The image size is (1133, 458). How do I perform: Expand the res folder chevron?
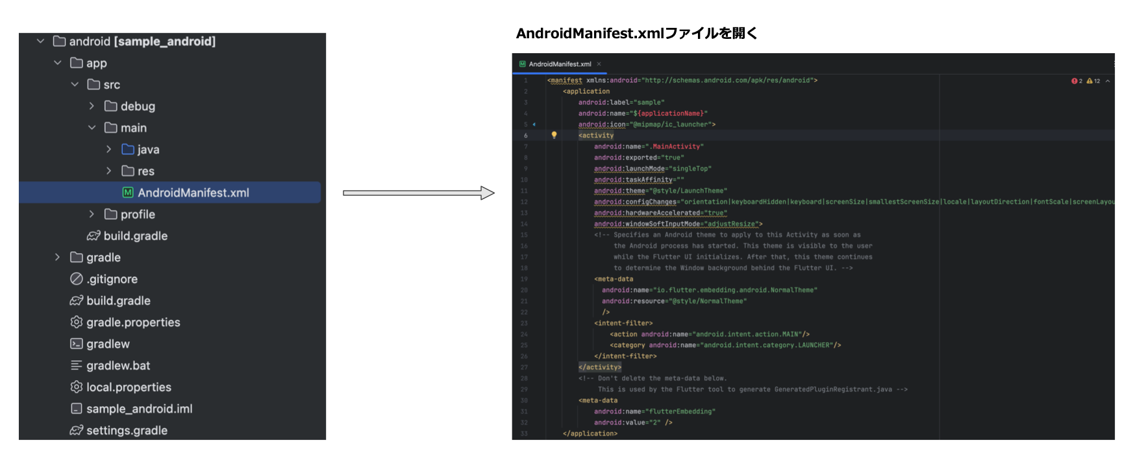(x=108, y=171)
